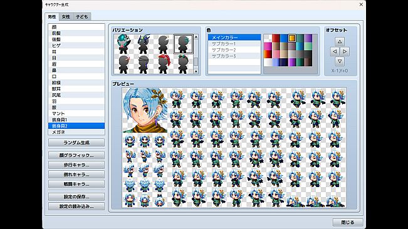Select the blue horned headpiece variation

click(x=144, y=44)
